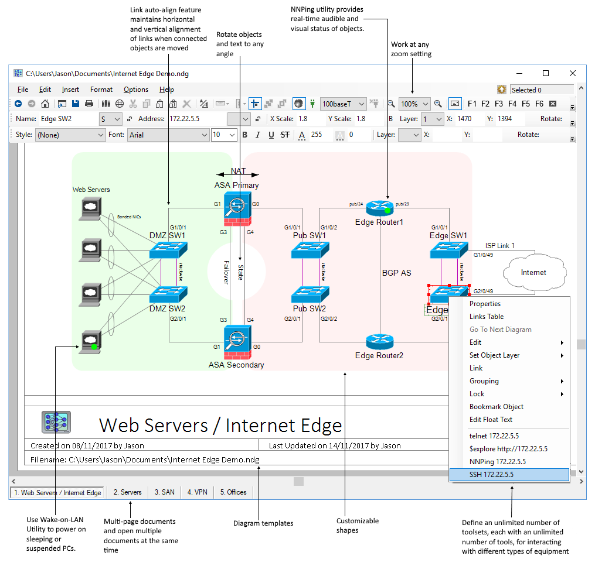Open the zoom level dropdown showing 100%

[x=414, y=104]
